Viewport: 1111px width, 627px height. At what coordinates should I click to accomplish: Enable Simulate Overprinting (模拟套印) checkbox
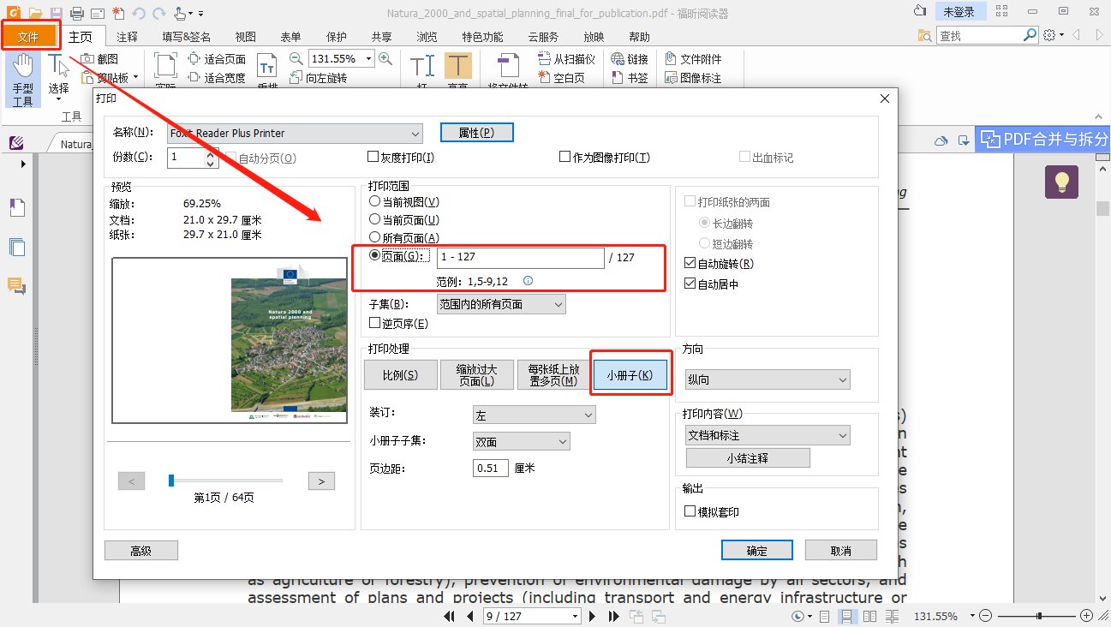coord(690,511)
